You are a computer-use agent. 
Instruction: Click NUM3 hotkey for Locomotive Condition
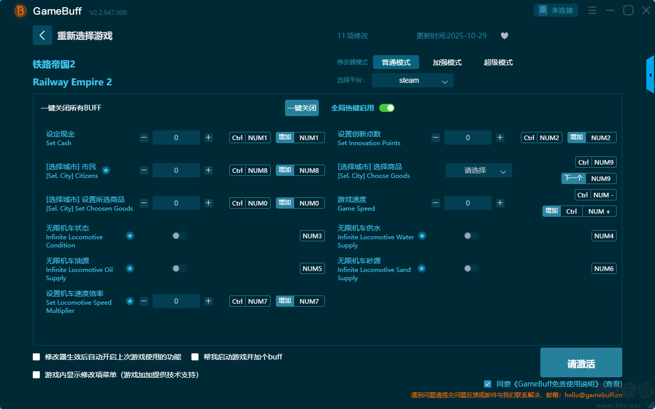tap(312, 236)
